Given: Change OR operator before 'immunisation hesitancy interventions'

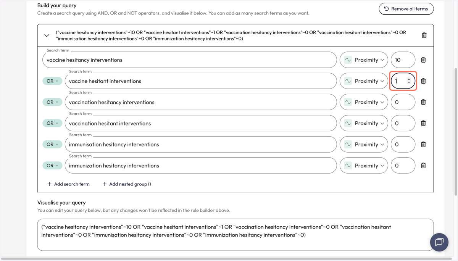Looking at the screenshot, I should tap(52, 144).
